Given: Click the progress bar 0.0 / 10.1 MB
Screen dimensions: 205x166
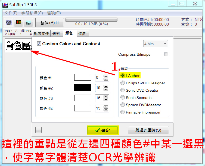Looking at the screenshot, I should coord(91,20).
